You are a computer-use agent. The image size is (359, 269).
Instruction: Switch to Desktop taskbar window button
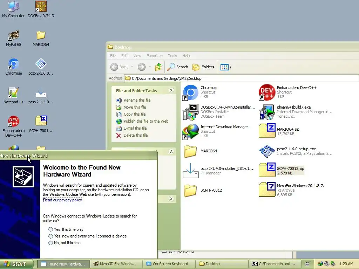[222, 264]
